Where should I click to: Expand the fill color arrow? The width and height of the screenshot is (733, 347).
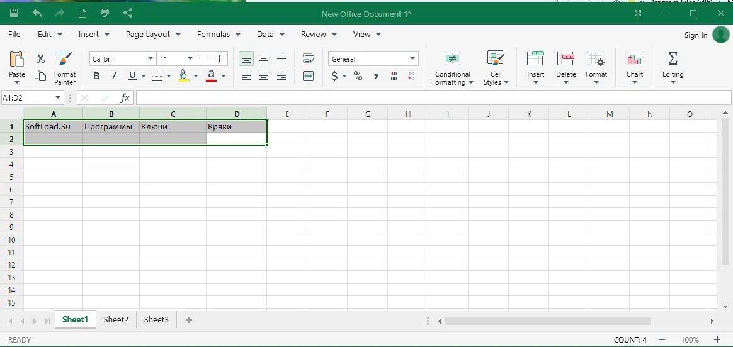click(x=196, y=76)
